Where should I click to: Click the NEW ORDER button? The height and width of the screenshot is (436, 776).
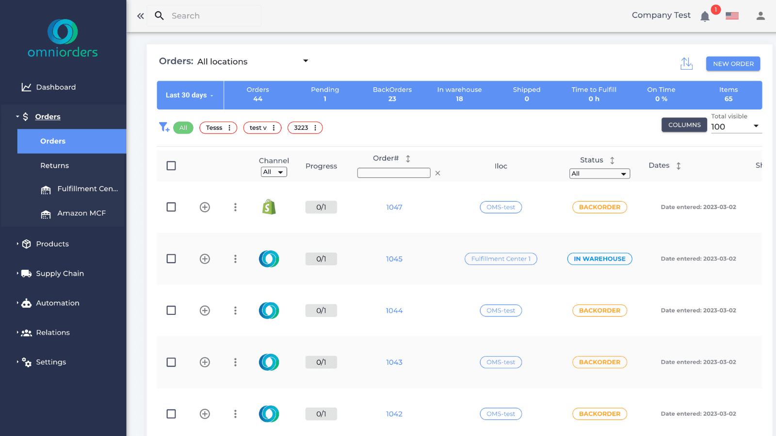[x=733, y=63]
